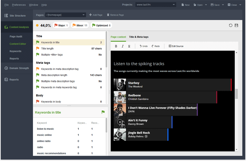Screen dimensions: 246x161
Task: Switch to Title & Meta tags tab
Action: tap(139, 37)
